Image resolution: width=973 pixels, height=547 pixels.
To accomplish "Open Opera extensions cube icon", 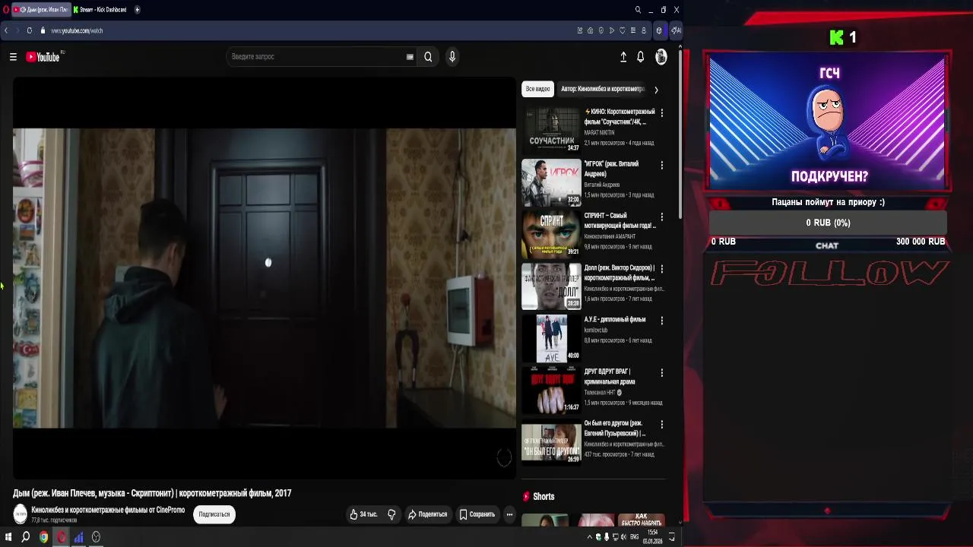I will point(659,30).
